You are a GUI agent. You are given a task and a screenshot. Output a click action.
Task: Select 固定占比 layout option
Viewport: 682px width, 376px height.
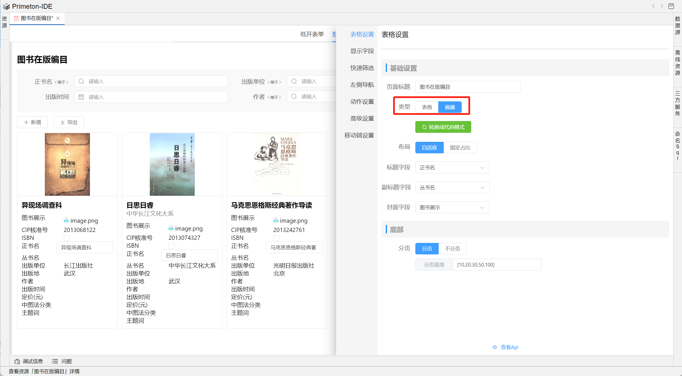(x=460, y=148)
